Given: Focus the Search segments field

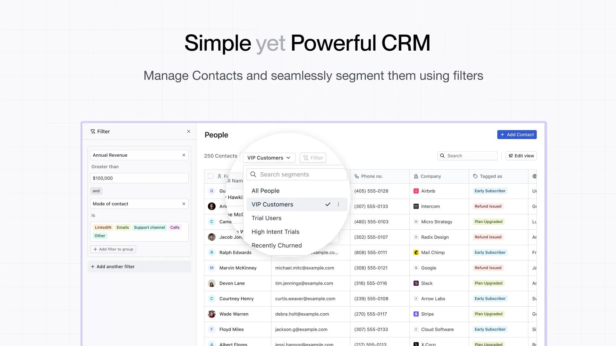Looking at the screenshot, I should coord(297,175).
